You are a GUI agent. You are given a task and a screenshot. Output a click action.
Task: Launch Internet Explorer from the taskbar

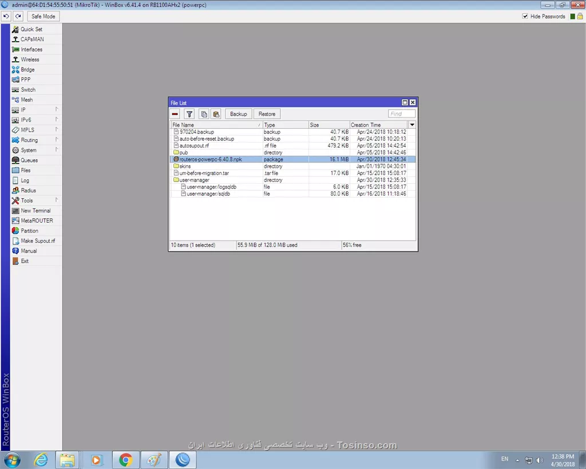41,460
